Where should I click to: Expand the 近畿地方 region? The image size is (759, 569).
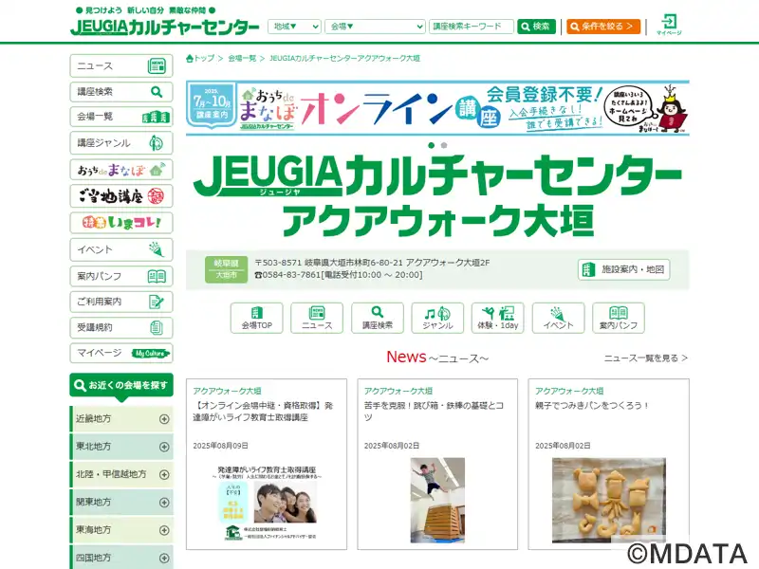click(121, 419)
